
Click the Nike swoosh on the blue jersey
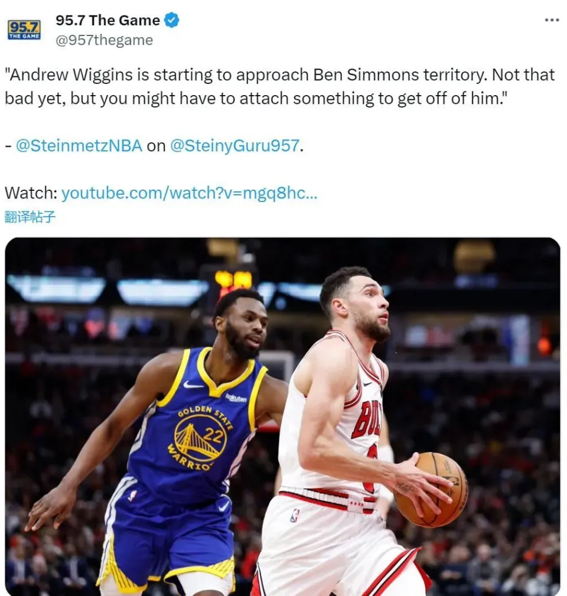(193, 385)
